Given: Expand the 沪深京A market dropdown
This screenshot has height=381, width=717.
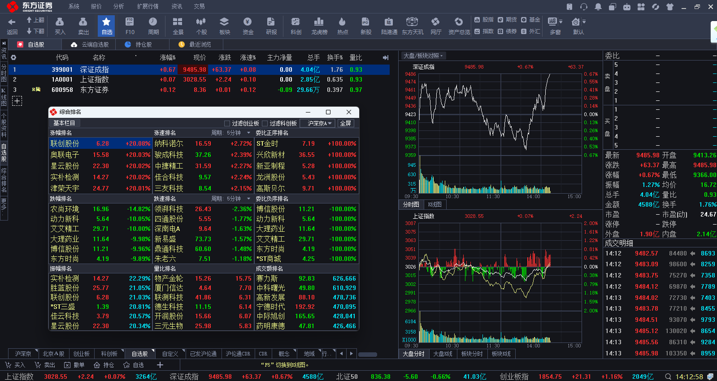Looking at the screenshot, I should point(318,123).
